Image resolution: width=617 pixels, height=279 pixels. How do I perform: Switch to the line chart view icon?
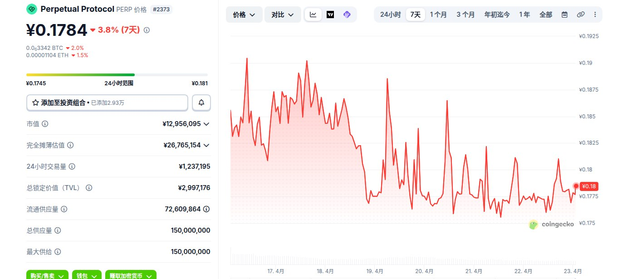pyautogui.click(x=313, y=15)
